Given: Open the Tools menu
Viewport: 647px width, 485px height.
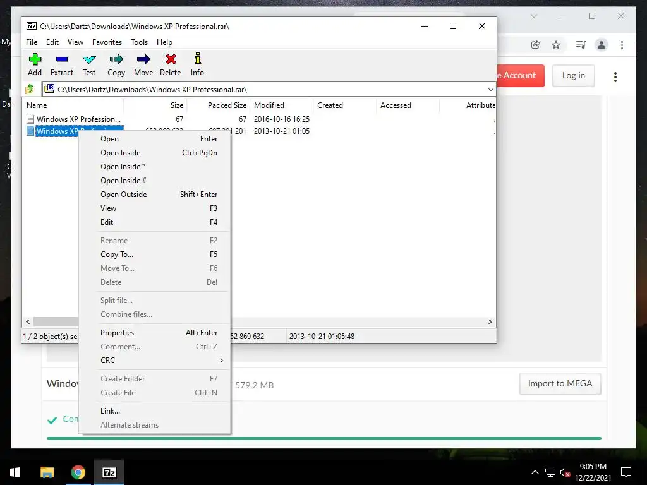Looking at the screenshot, I should click(x=139, y=42).
